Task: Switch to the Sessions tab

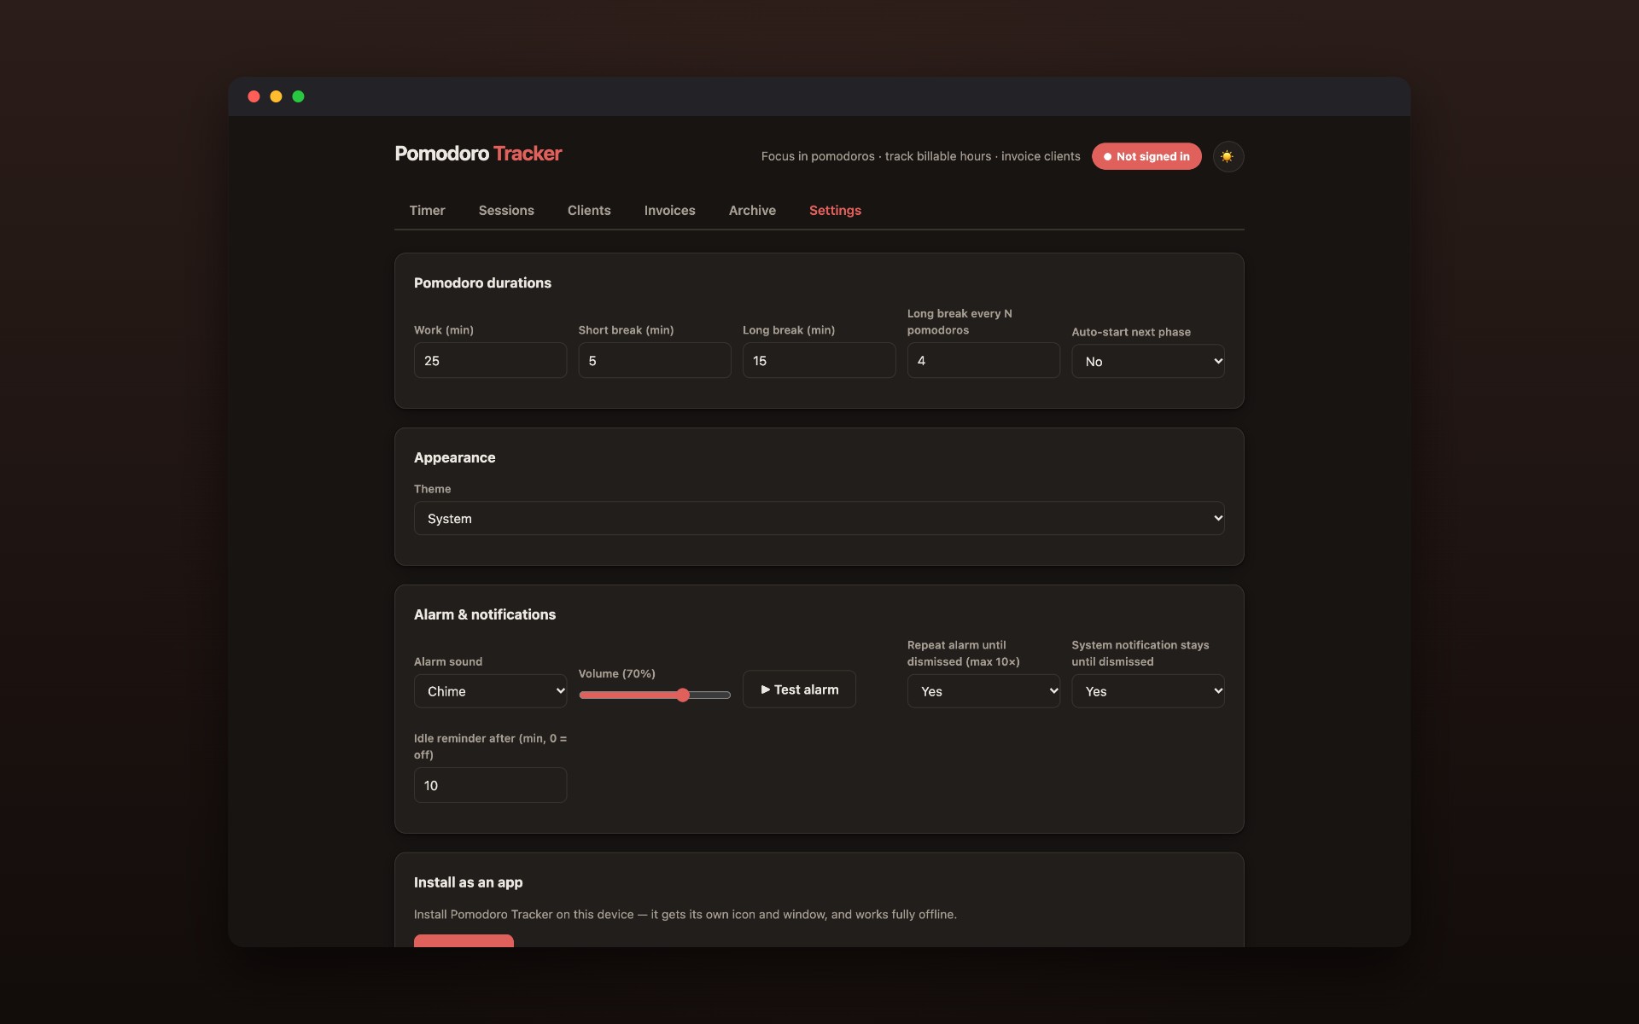Action: pyautogui.click(x=506, y=210)
